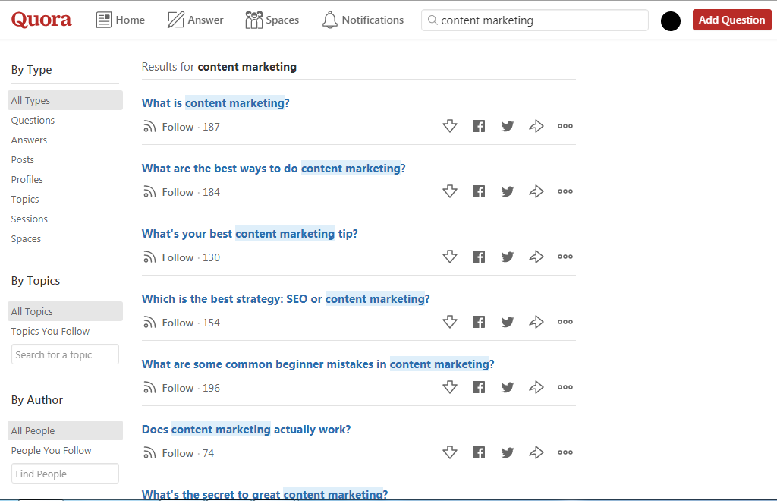Share 'What is content marketing?' to Facebook
777x501 pixels.
point(479,126)
